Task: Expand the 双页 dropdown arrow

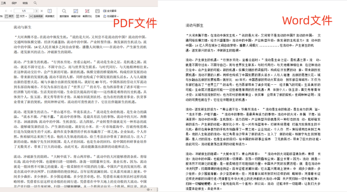Action: tap(26, 16)
